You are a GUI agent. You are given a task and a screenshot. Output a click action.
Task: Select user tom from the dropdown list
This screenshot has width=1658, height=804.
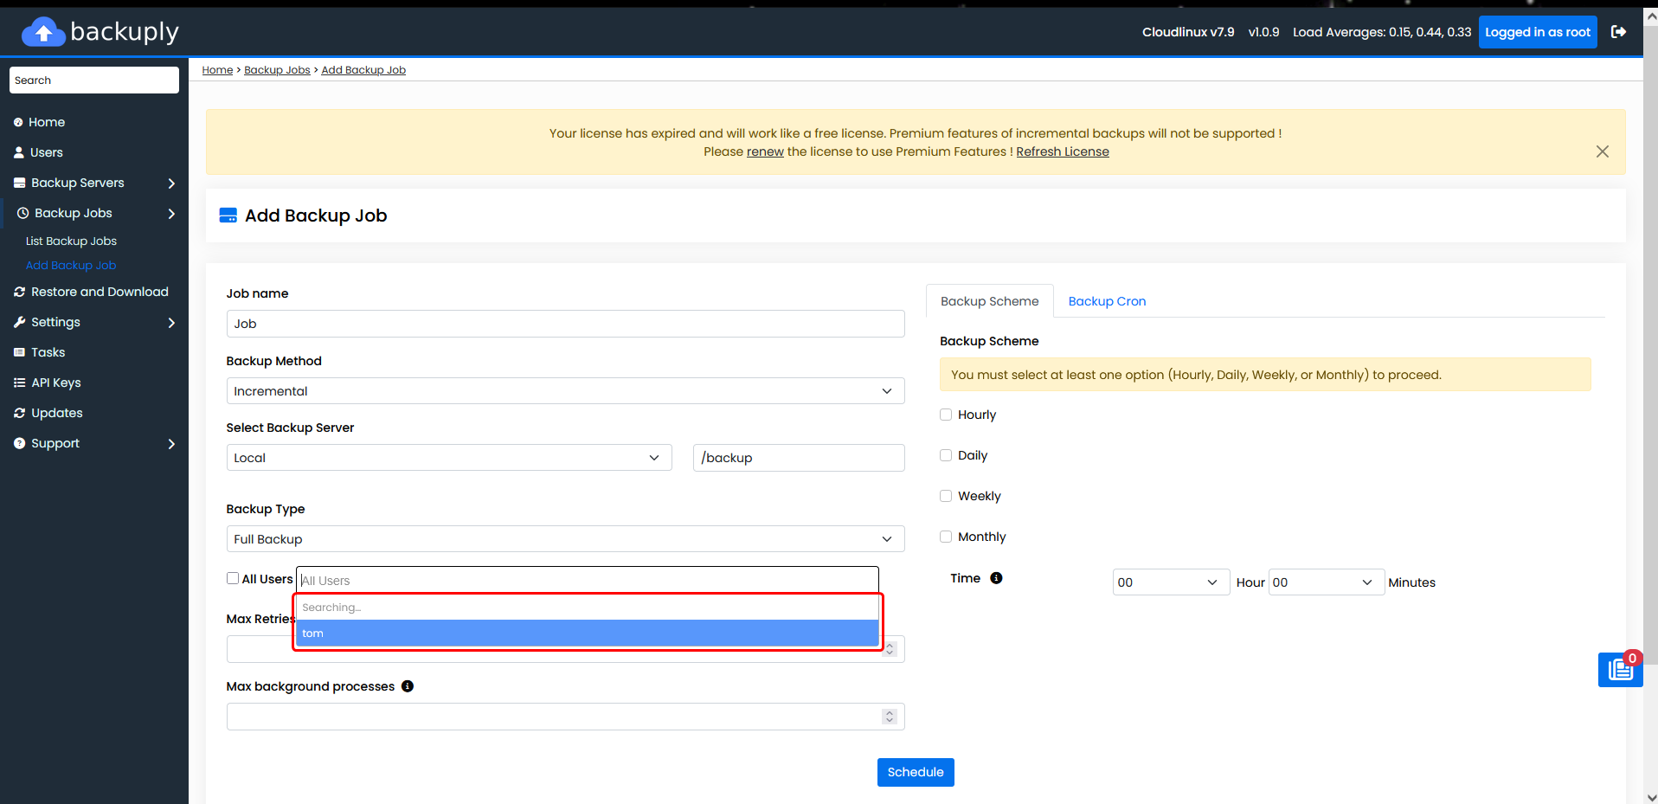(x=588, y=634)
